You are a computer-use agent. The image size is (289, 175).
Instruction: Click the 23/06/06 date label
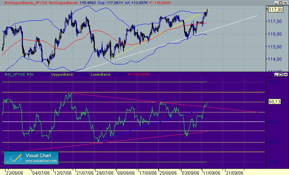click(x=15, y=173)
